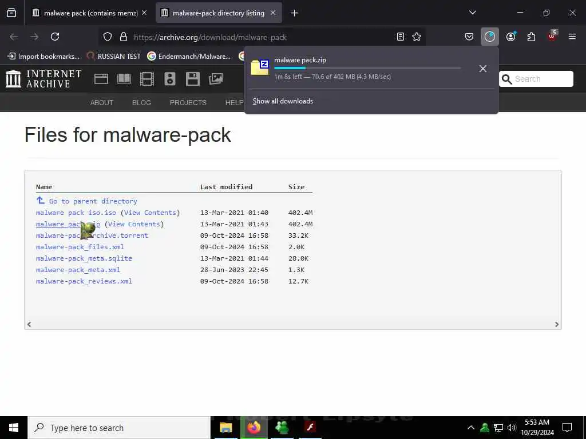Viewport: 586px width, 439px height.
Task: Open the notification center icon
Action: (567, 428)
